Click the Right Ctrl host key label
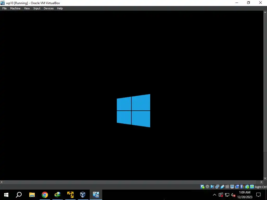The height and width of the screenshot is (200, 267). pyautogui.click(x=261, y=187)
